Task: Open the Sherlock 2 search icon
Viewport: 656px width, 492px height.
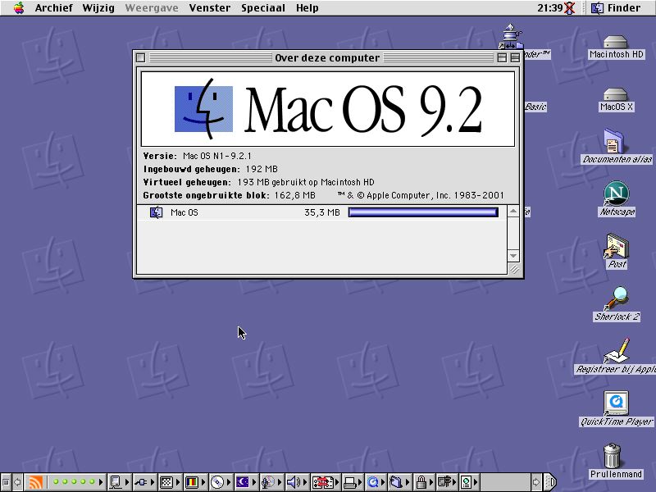Action: point(617,298)
